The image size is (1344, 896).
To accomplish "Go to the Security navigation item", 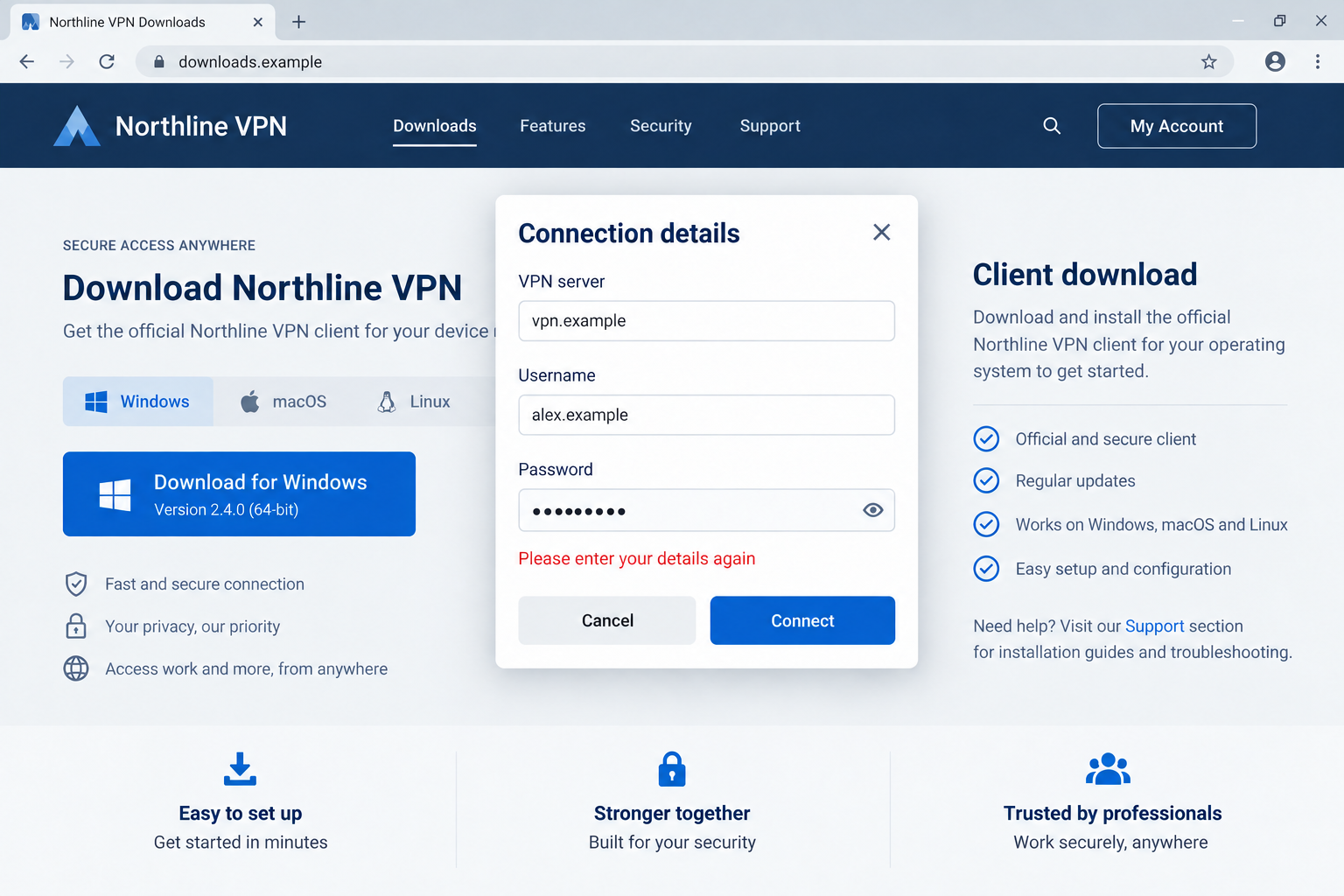I will tap(661, 126).
